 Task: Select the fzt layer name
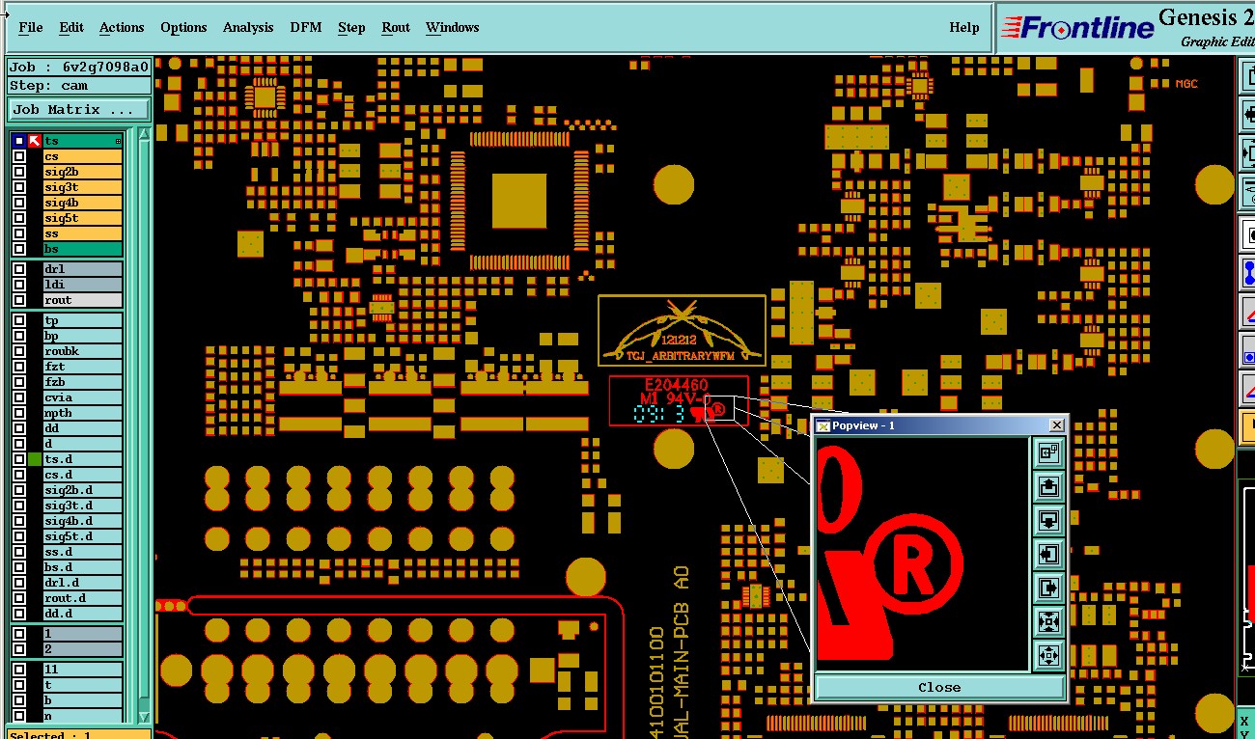click(x=83, y=367)
